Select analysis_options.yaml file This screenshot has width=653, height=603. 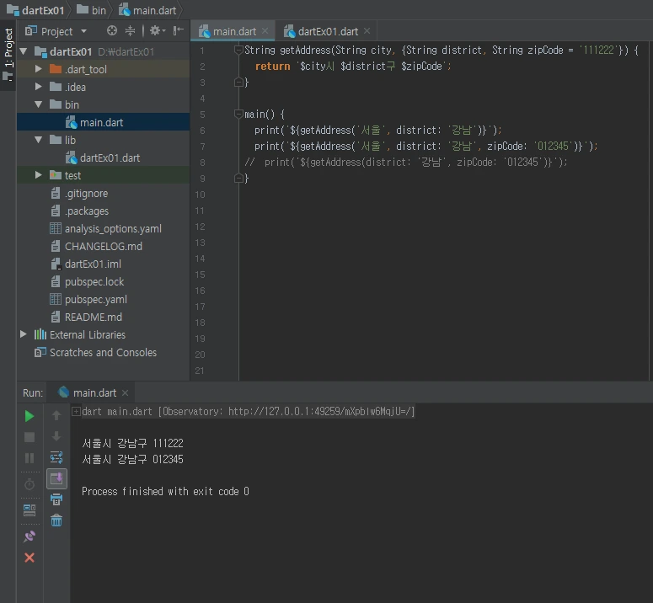(104, 228)
